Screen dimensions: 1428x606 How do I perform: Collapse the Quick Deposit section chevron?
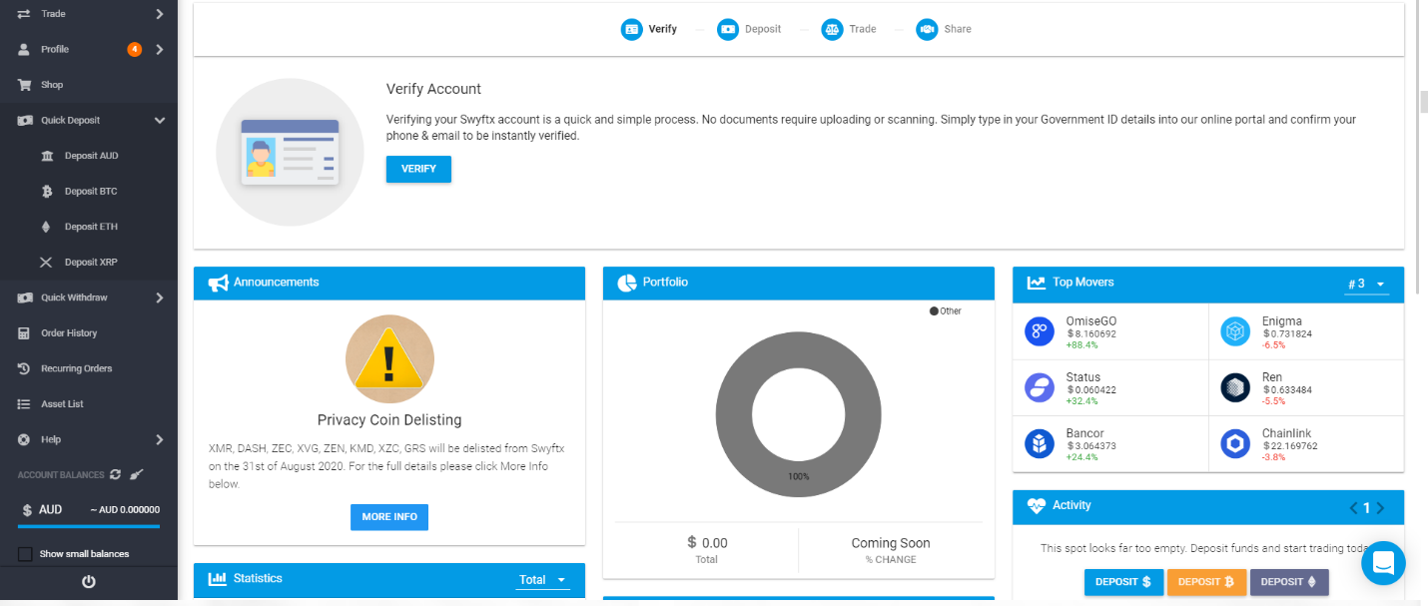tap(160, 121)
